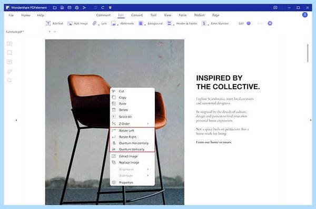The width and height of the screenshot is (316, 209).
Task: Open the Help menu
Action: point(41,15)
